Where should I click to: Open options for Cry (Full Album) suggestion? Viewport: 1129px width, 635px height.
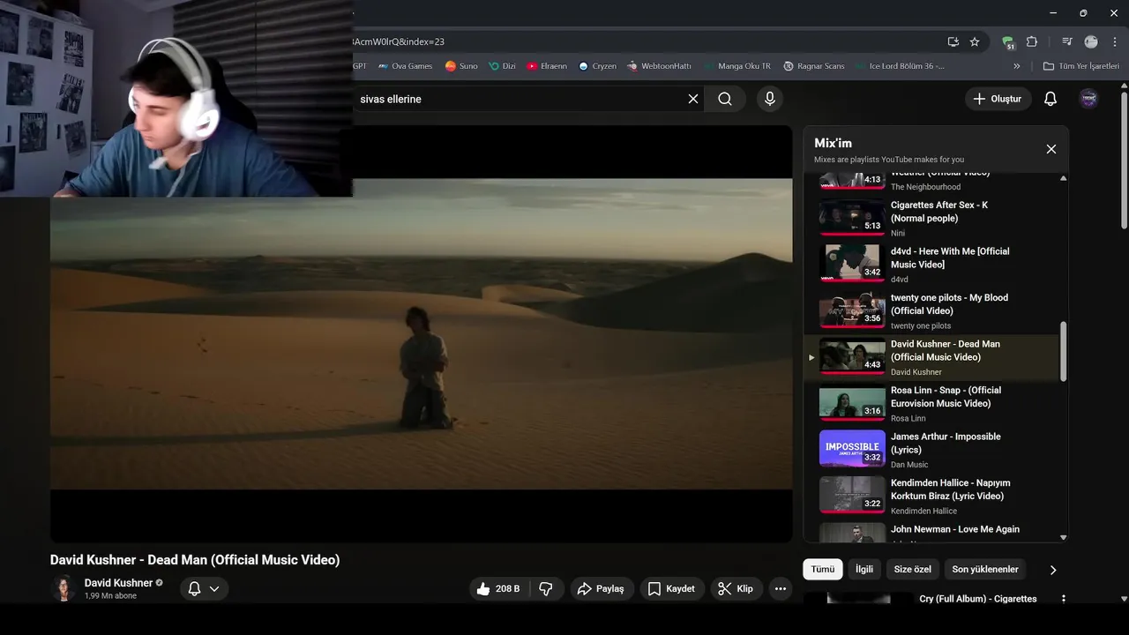tap(1063, 599)
